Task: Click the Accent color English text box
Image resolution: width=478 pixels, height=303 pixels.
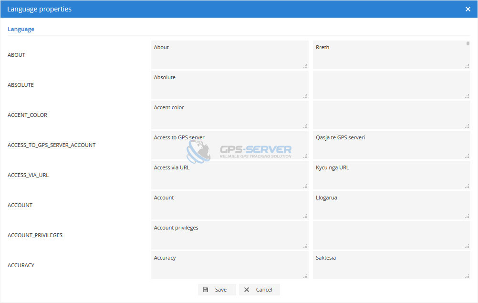Action: coord(229,115)
